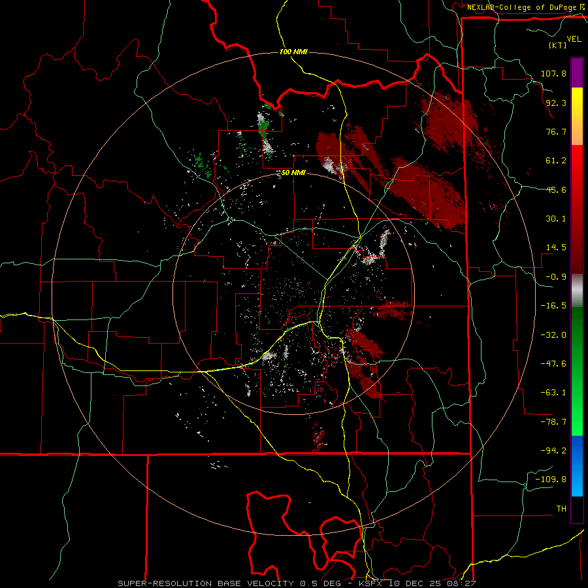Click the 100 NMI range ring label
The width and height of the screenshot is (588, 588).
pos(293,52)
